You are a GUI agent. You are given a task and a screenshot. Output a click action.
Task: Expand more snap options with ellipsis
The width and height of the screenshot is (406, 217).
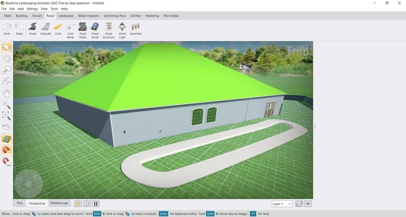tap(7, 162)
